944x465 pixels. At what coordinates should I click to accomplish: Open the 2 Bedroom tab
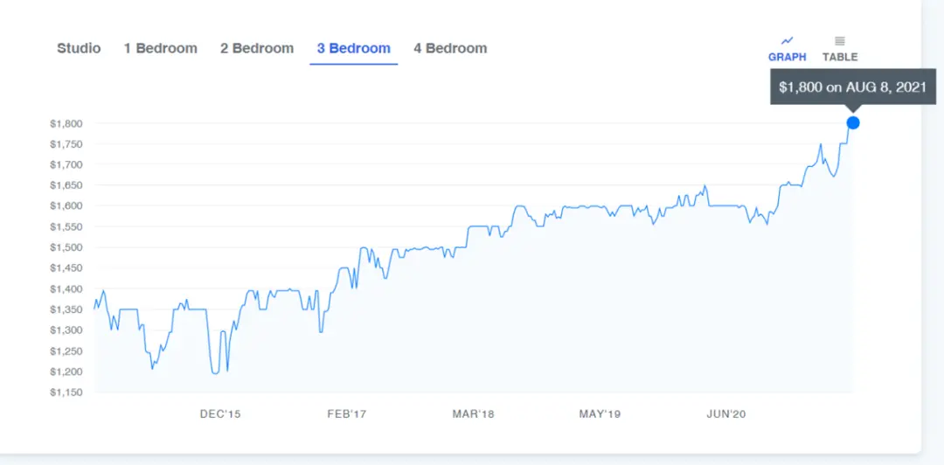[257, 48]
